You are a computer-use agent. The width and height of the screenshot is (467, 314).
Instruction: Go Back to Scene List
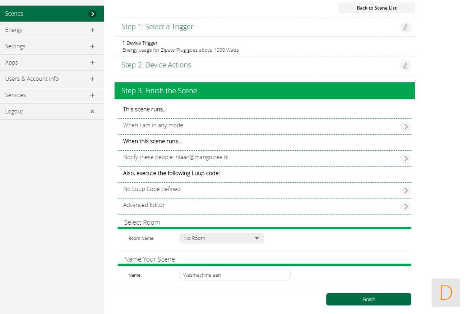(376, 8)
